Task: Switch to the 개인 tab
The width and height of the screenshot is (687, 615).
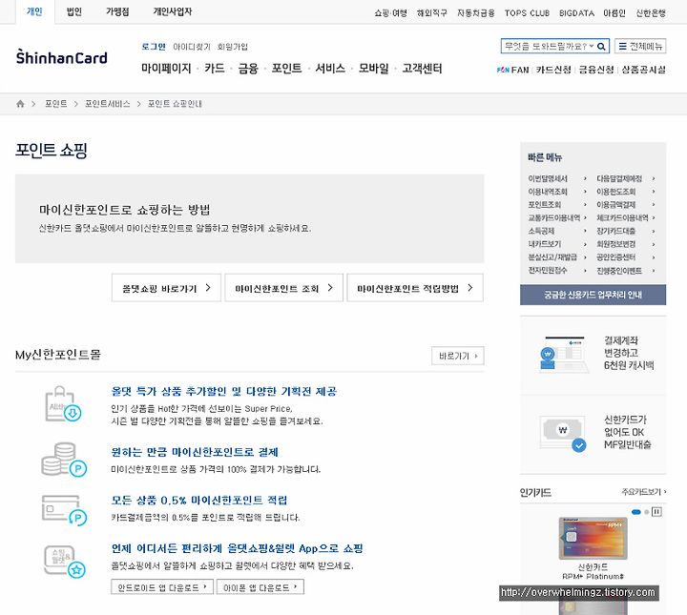Action: (x=34, y=11)
